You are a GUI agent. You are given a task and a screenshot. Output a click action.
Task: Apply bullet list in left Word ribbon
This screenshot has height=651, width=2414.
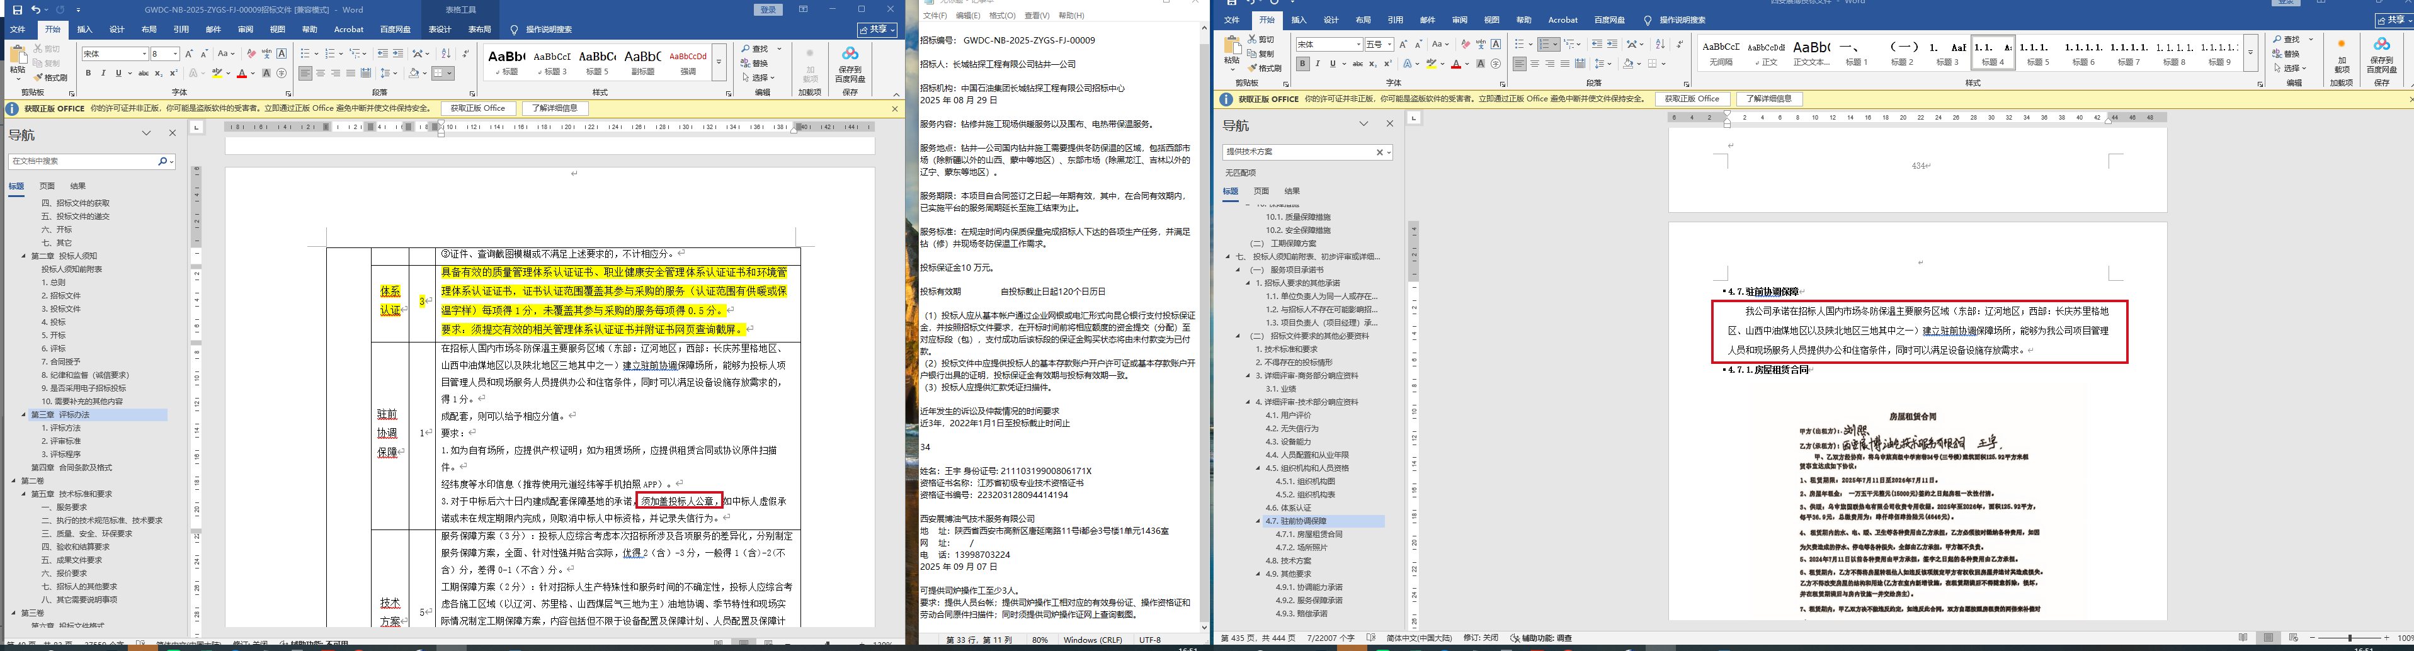pos(305,54)
